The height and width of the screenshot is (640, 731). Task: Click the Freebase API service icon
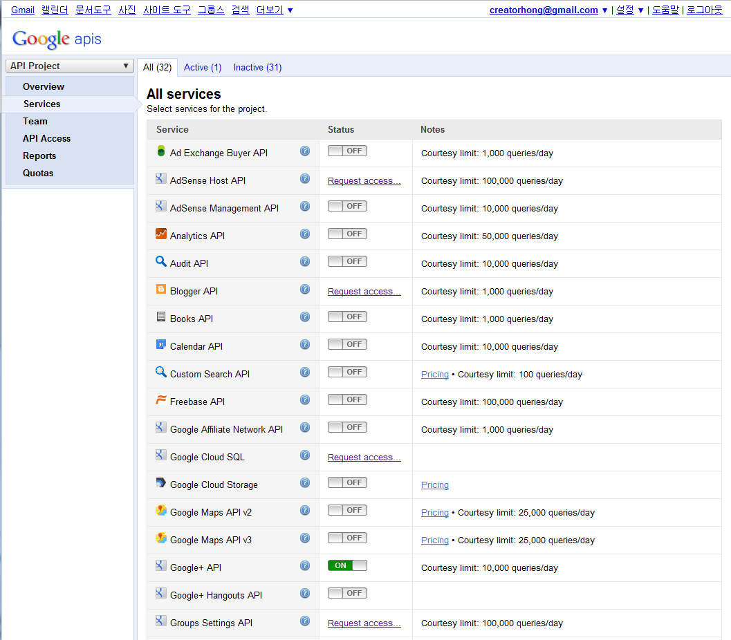click(x=160, y=399)
